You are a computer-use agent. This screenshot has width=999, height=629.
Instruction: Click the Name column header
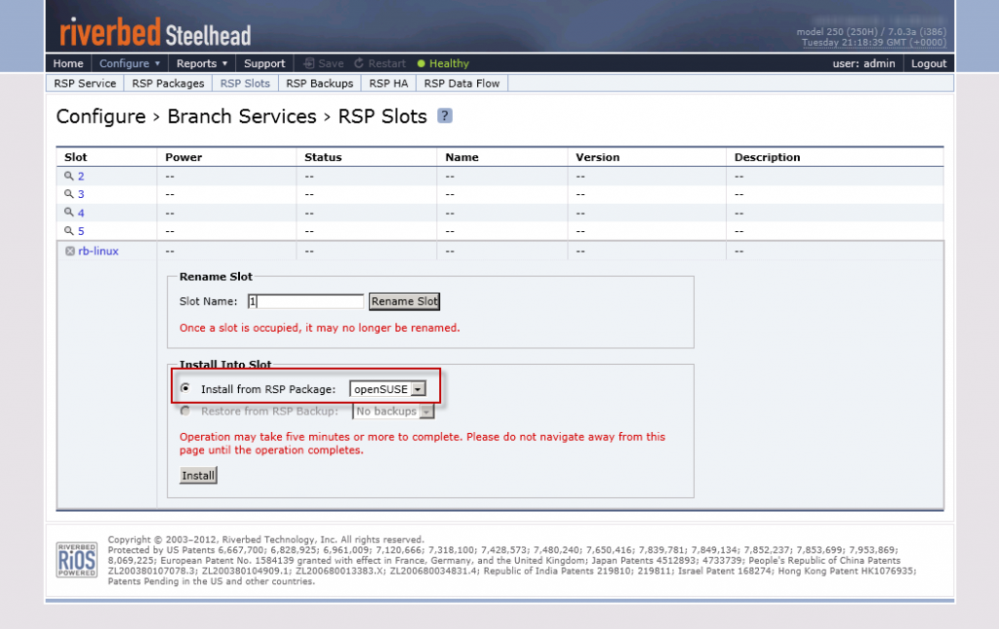(461, 157)
